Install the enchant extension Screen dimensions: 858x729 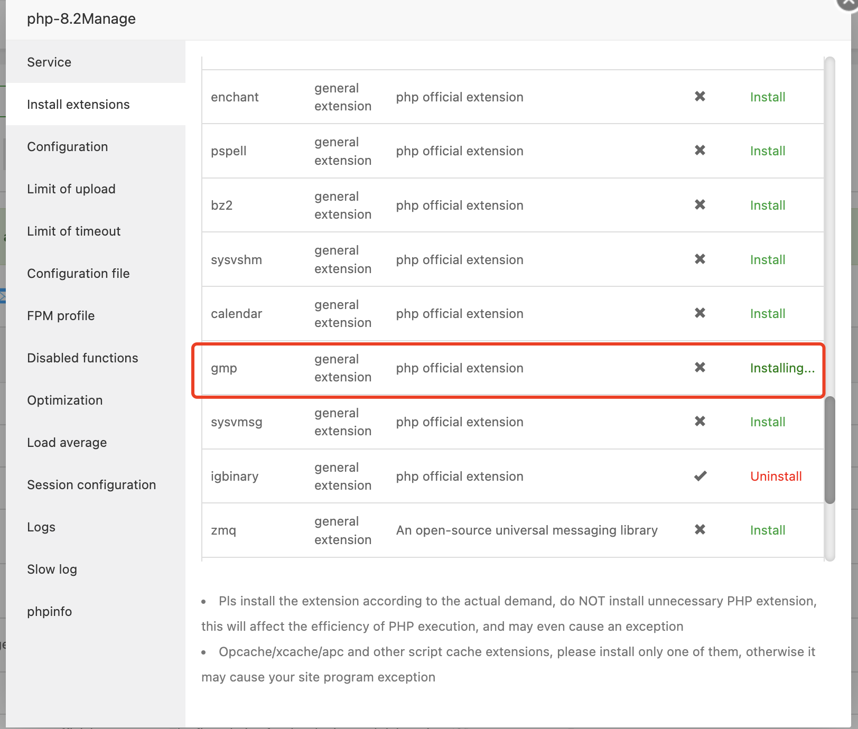click(768, 97)
